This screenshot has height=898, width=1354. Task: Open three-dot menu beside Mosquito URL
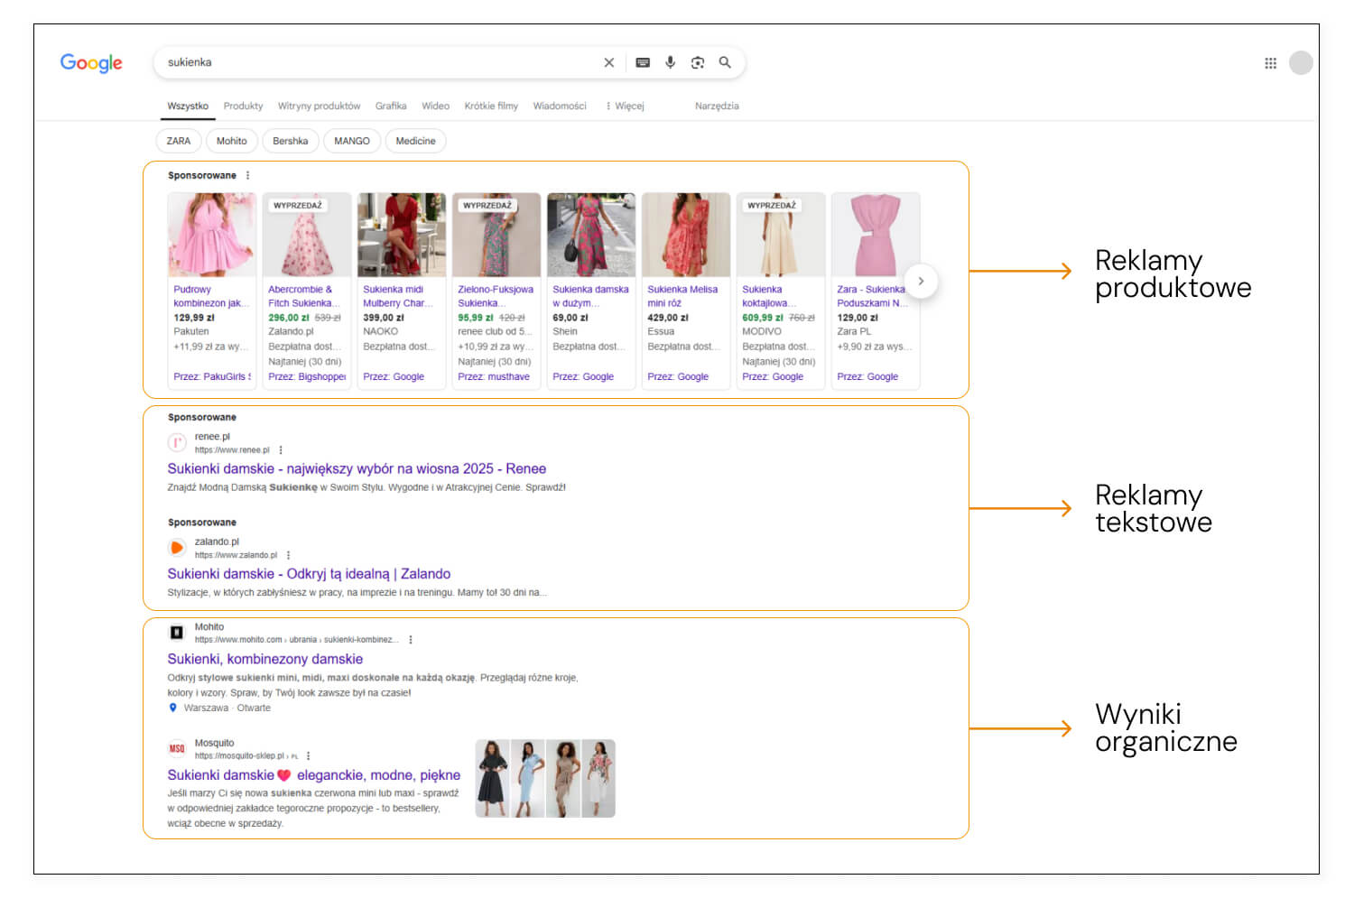click(x=308, y=755)
